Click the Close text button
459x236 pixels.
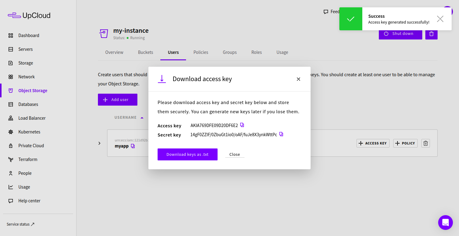[x=235, y=155]
